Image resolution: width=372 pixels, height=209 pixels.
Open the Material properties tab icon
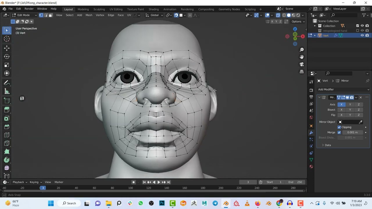(311, 167)
